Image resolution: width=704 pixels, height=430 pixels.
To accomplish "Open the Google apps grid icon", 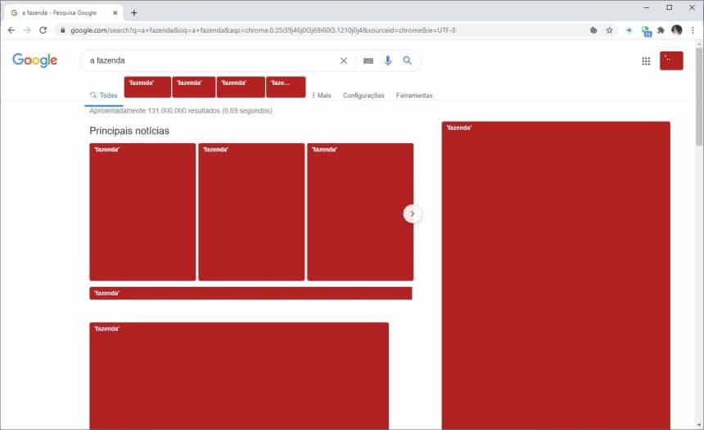I will tap(646, 61).
